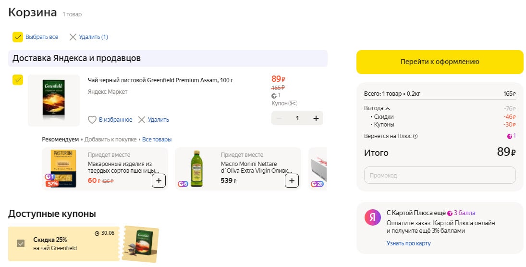Open Узнать про карту link
Viewport: 526px width, 267px height.
click(x=408, y=243)
